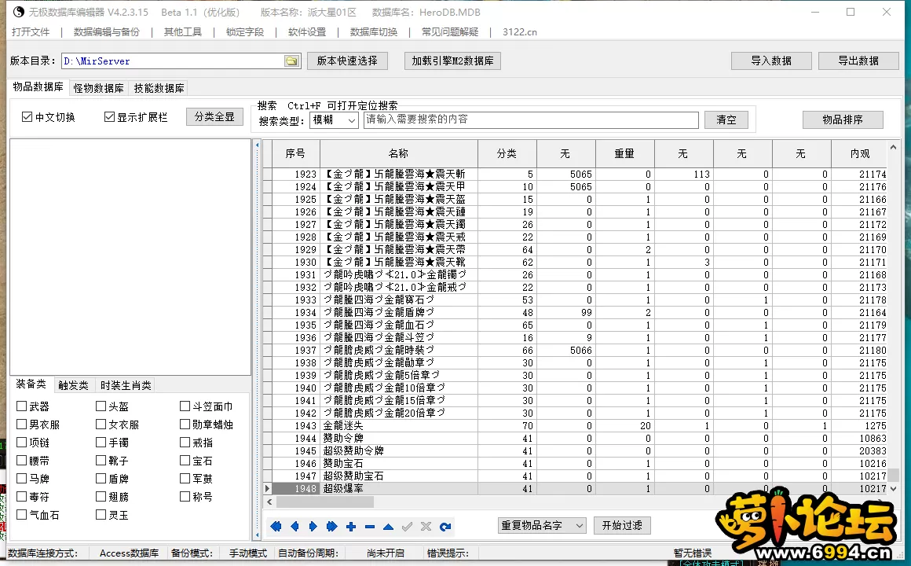Click the bottom splitter arrow beside left panel
Screen dimensions: 911x566
pyautogui.click(x=258, y=535)
